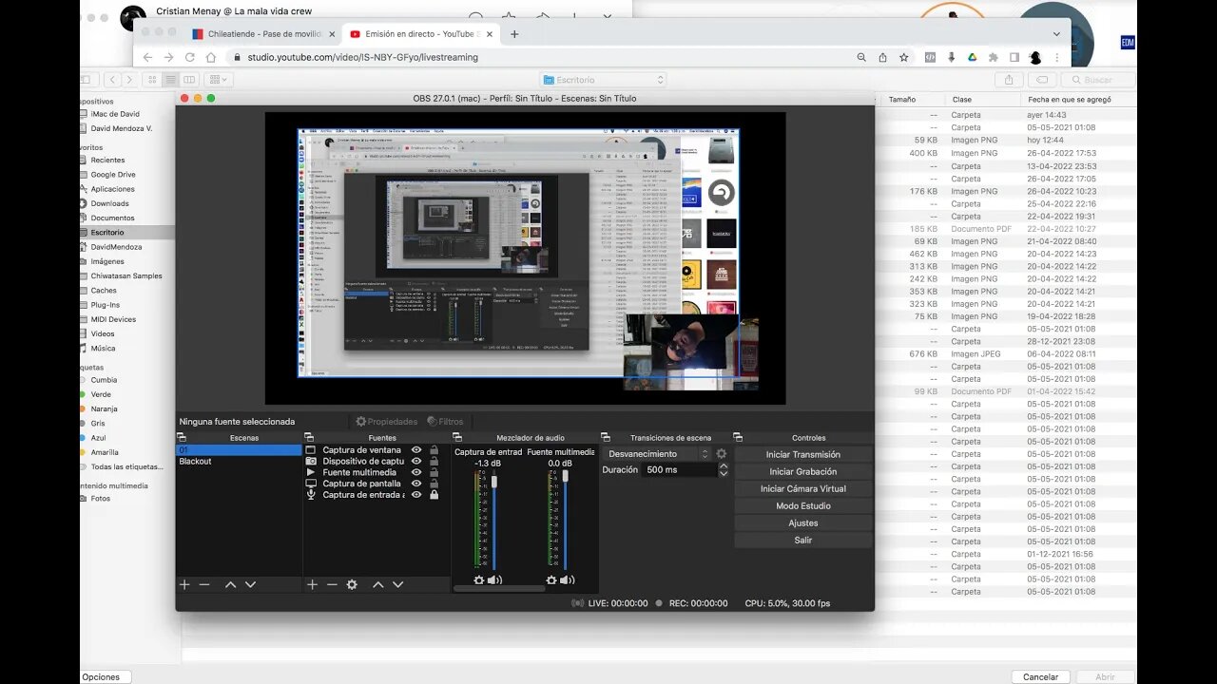Viewport: 1217px width, 684px height.
Task: Go to Chrome home page icon
Action: coord(211,57)
